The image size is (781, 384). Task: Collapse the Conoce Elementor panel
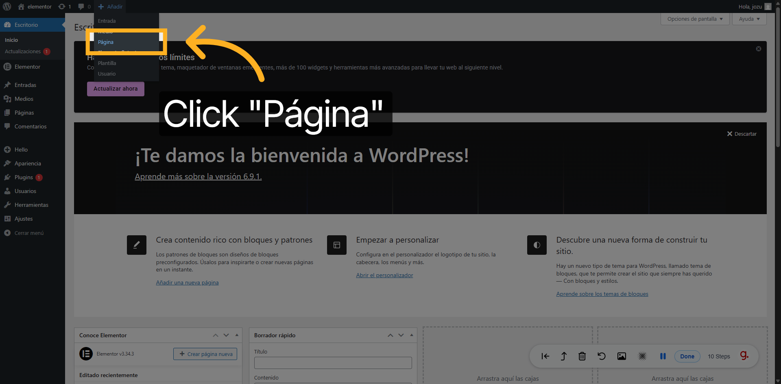236,335
